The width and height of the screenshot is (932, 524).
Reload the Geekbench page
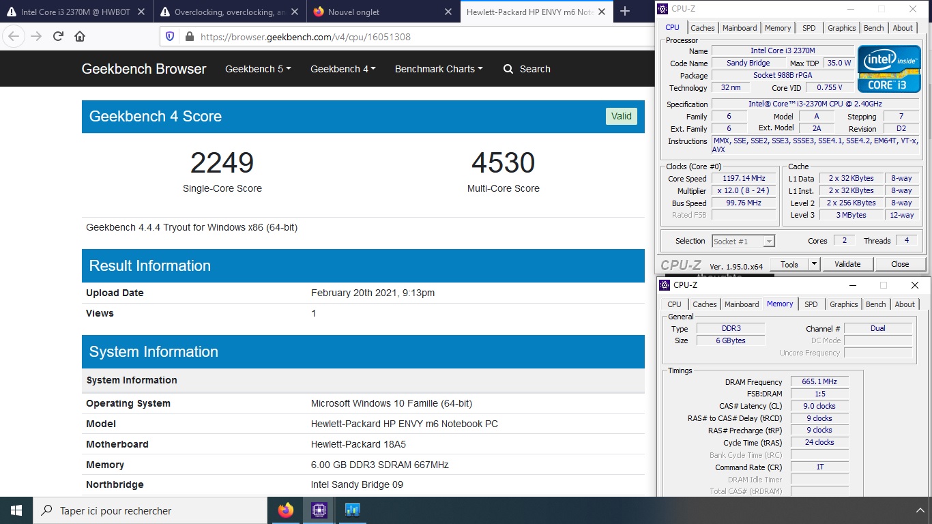58,37
